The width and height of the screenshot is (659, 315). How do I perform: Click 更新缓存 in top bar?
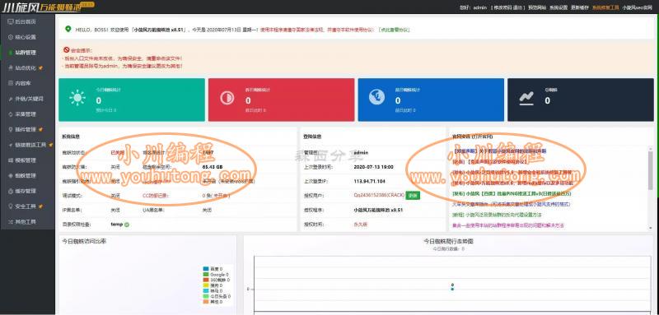pyautogui.click(x=580, y=7)
